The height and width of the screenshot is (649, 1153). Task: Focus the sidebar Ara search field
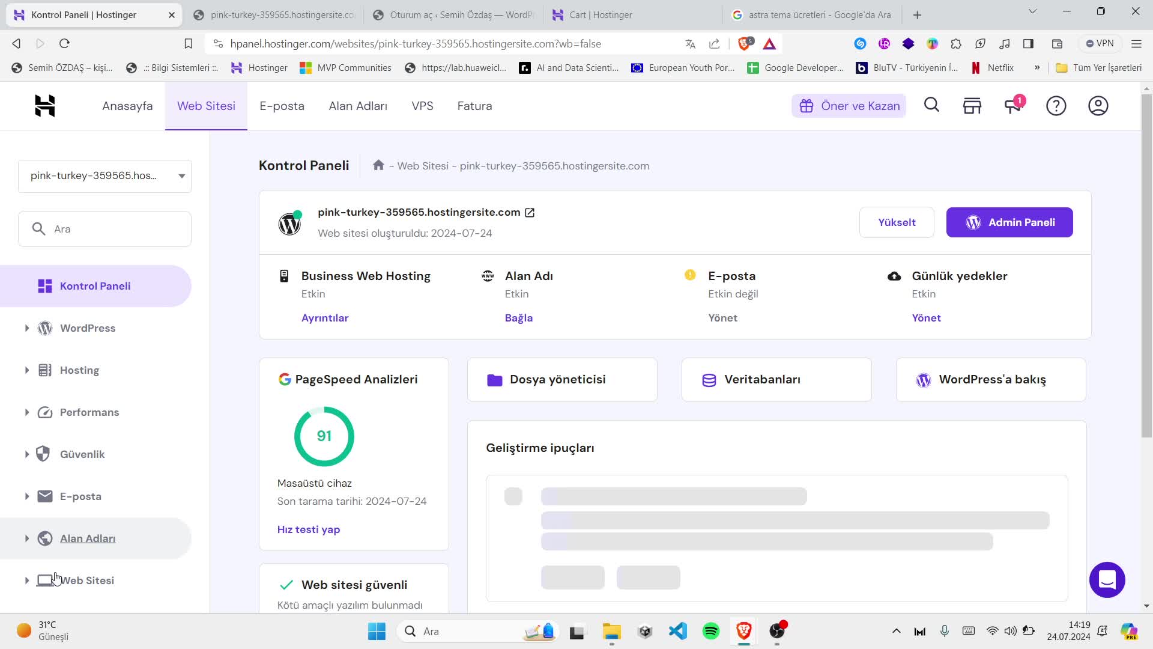click(104, 229)
